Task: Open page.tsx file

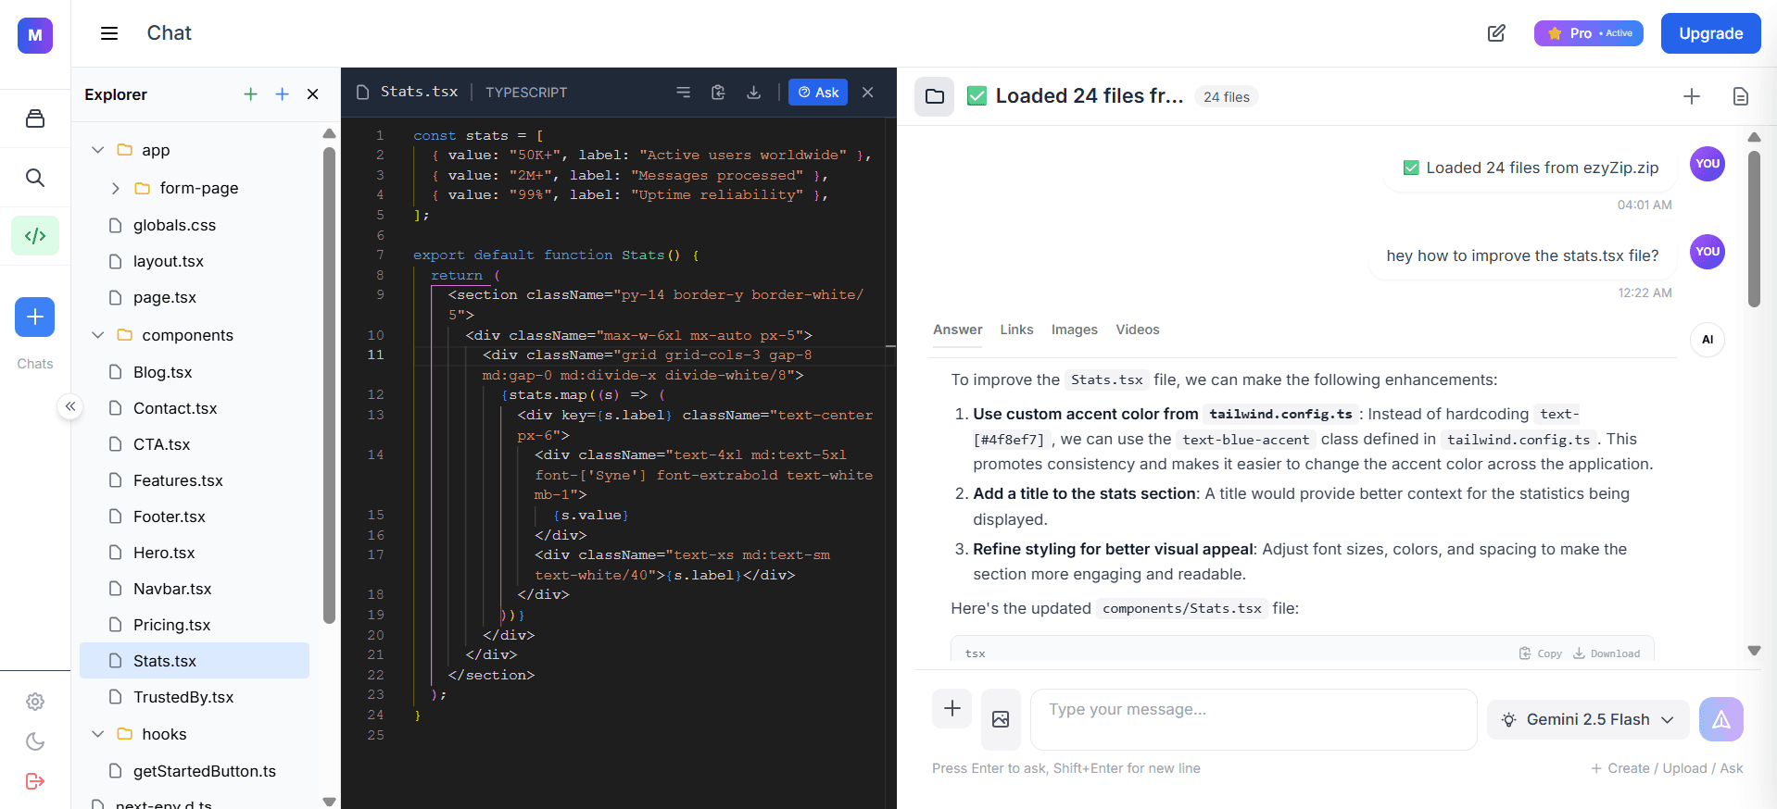Action: coord(195,297)
